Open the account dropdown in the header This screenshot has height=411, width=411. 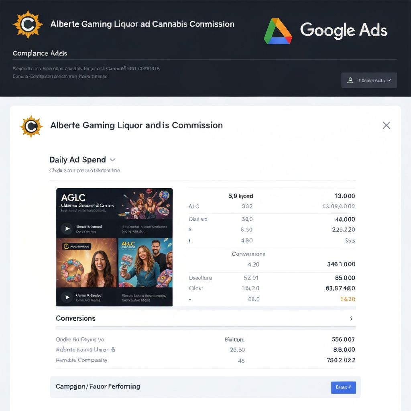tap(369, 80)
